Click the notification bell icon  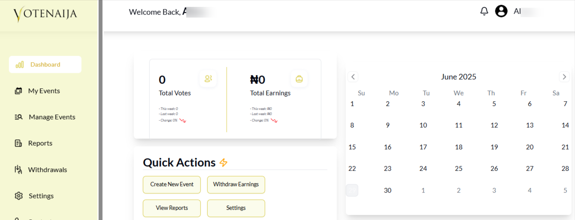pos(484,12)
